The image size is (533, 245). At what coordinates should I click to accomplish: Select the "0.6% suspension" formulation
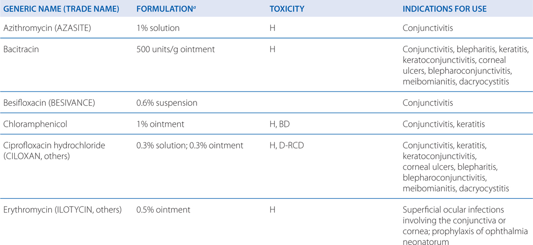coord(167,103)
